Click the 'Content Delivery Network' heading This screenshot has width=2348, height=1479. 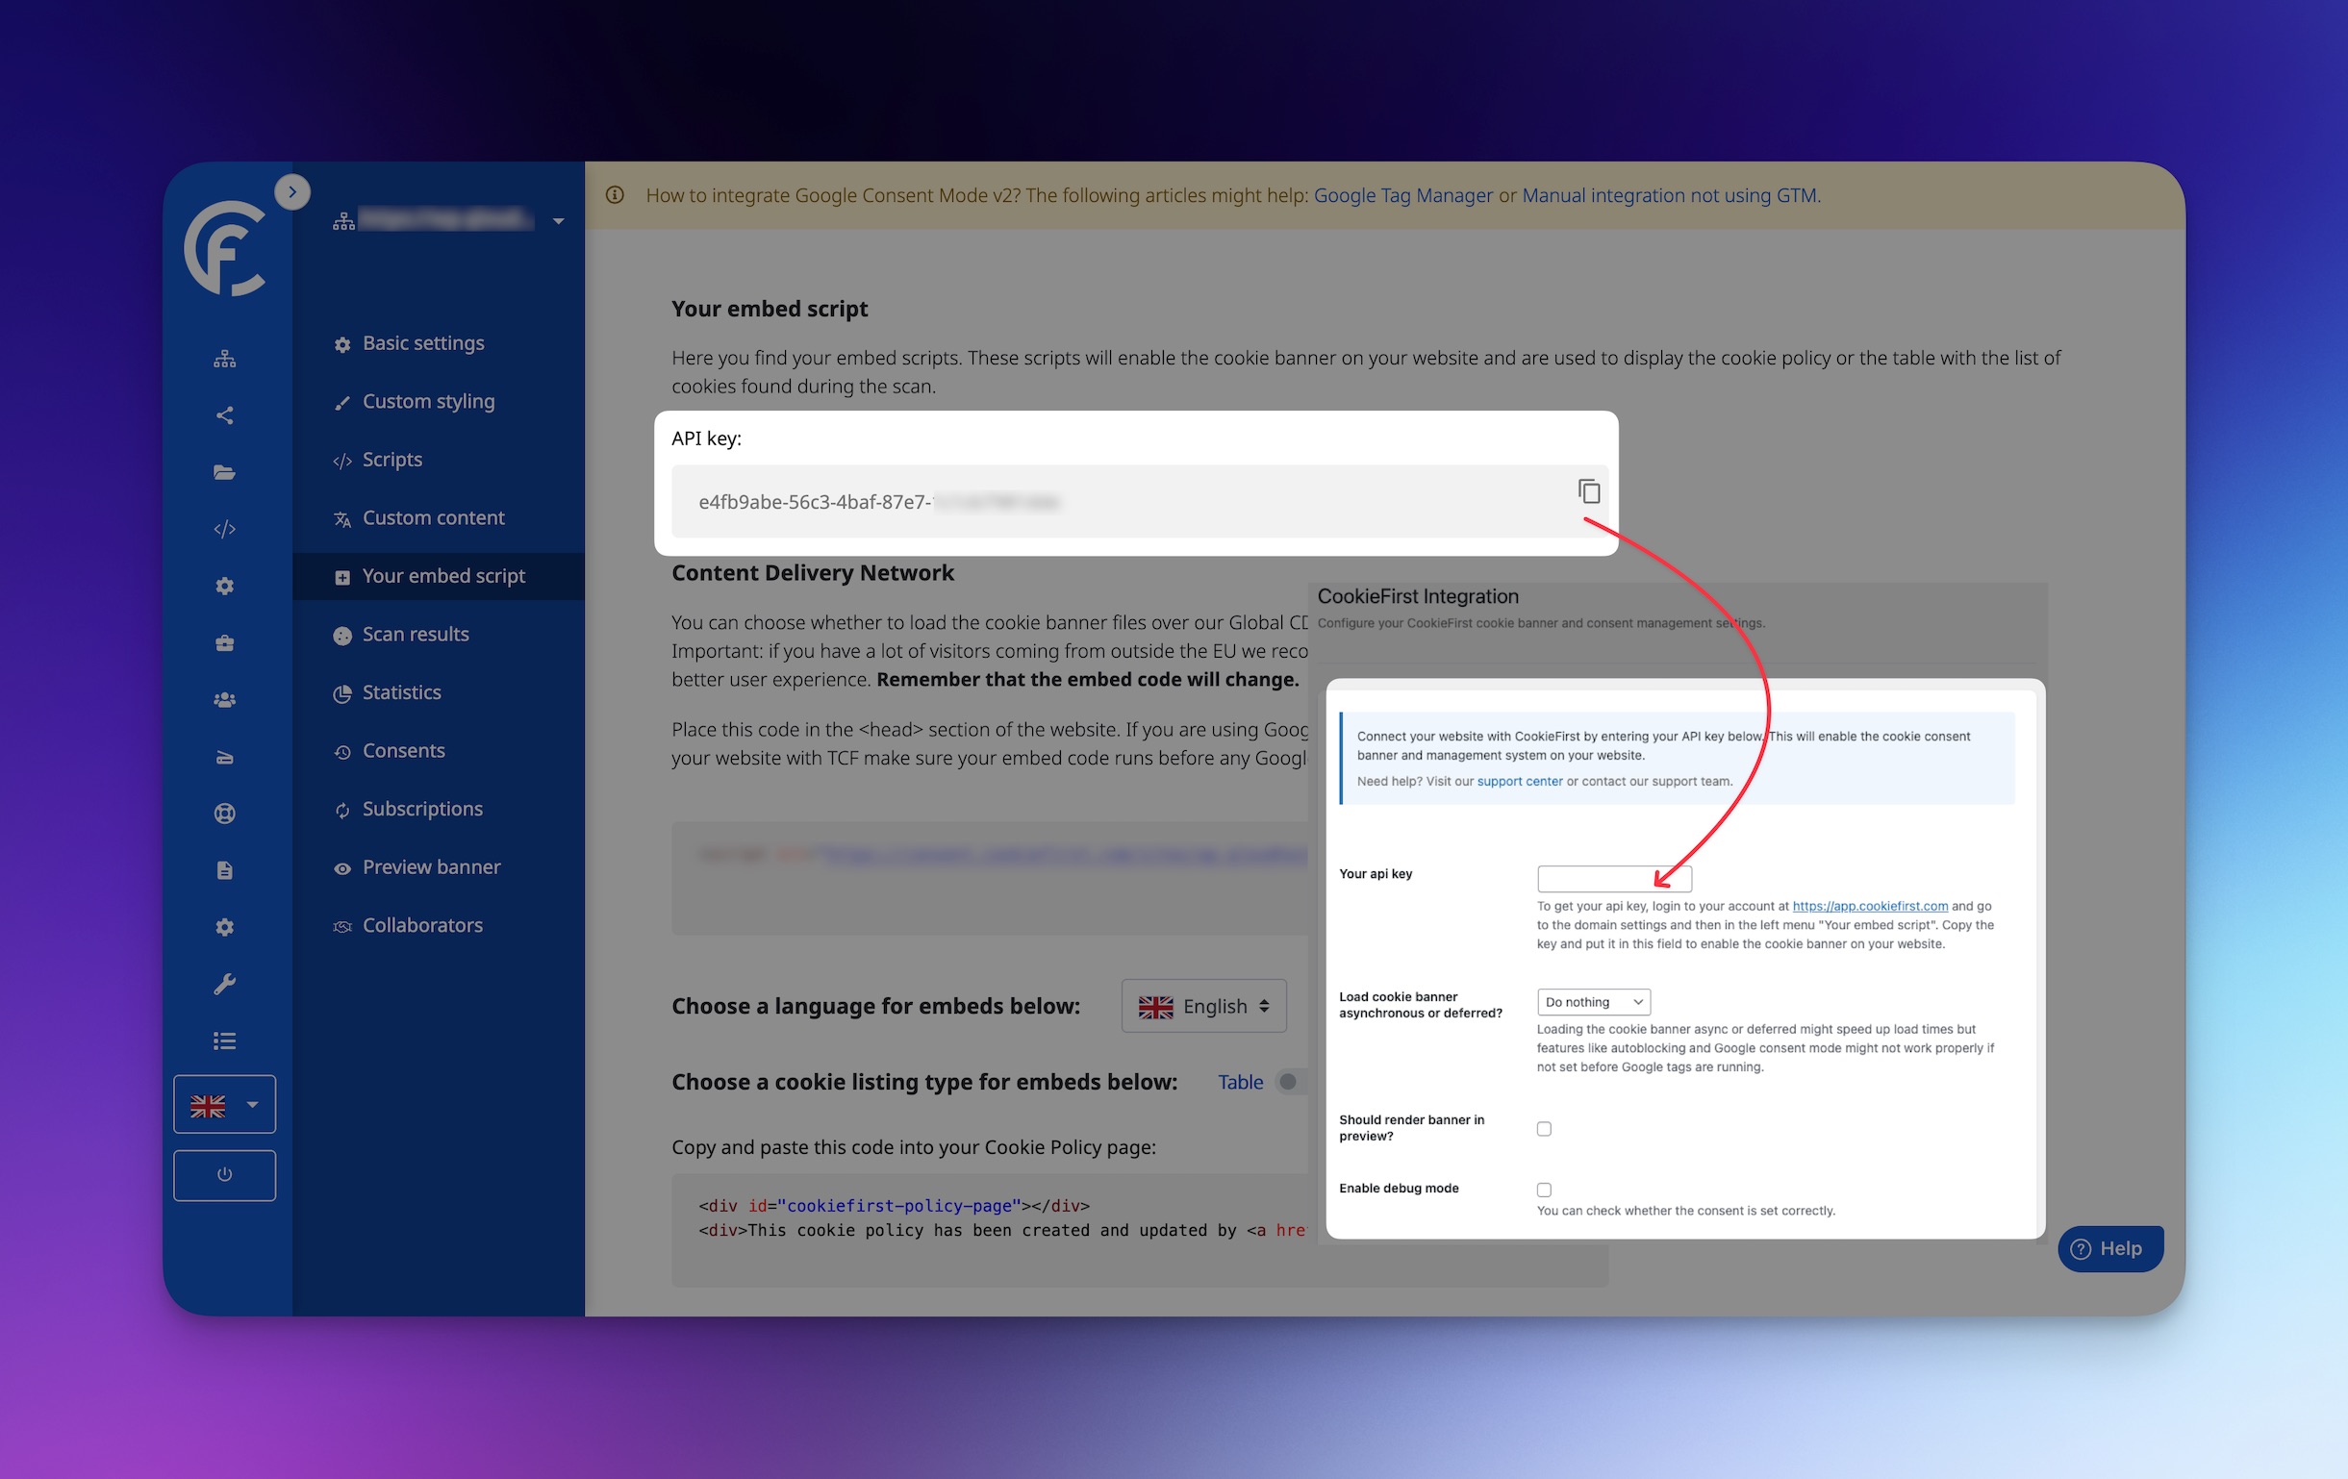coord(812,572)
